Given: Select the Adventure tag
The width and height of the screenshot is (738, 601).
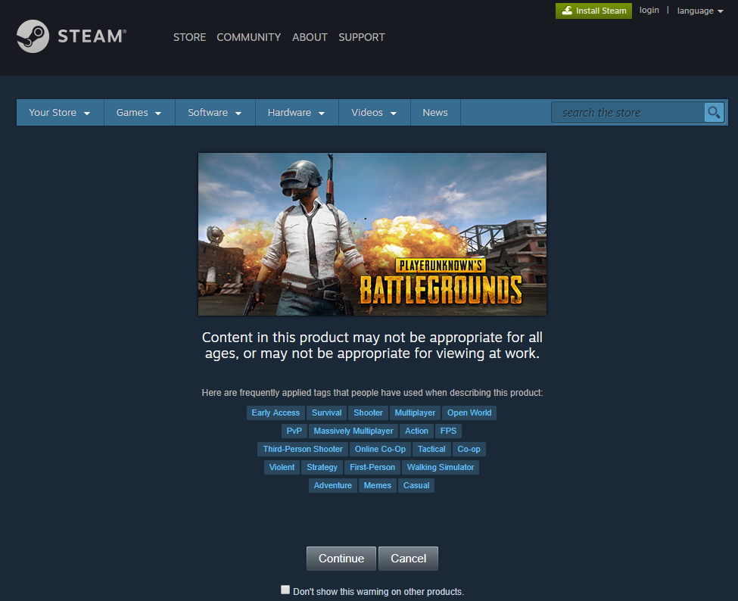Looking at the screenshot, I should [333, 486].
